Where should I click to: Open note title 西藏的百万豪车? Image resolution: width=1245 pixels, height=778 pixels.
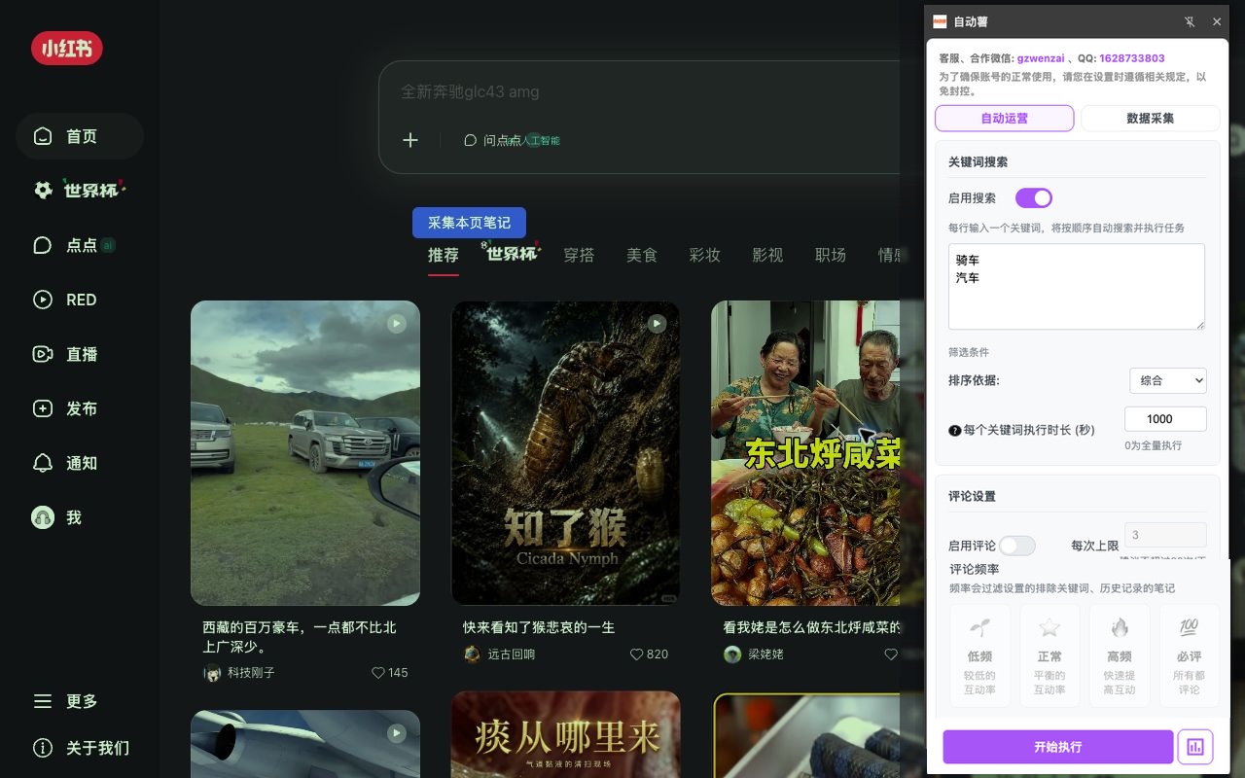point(300,637)
